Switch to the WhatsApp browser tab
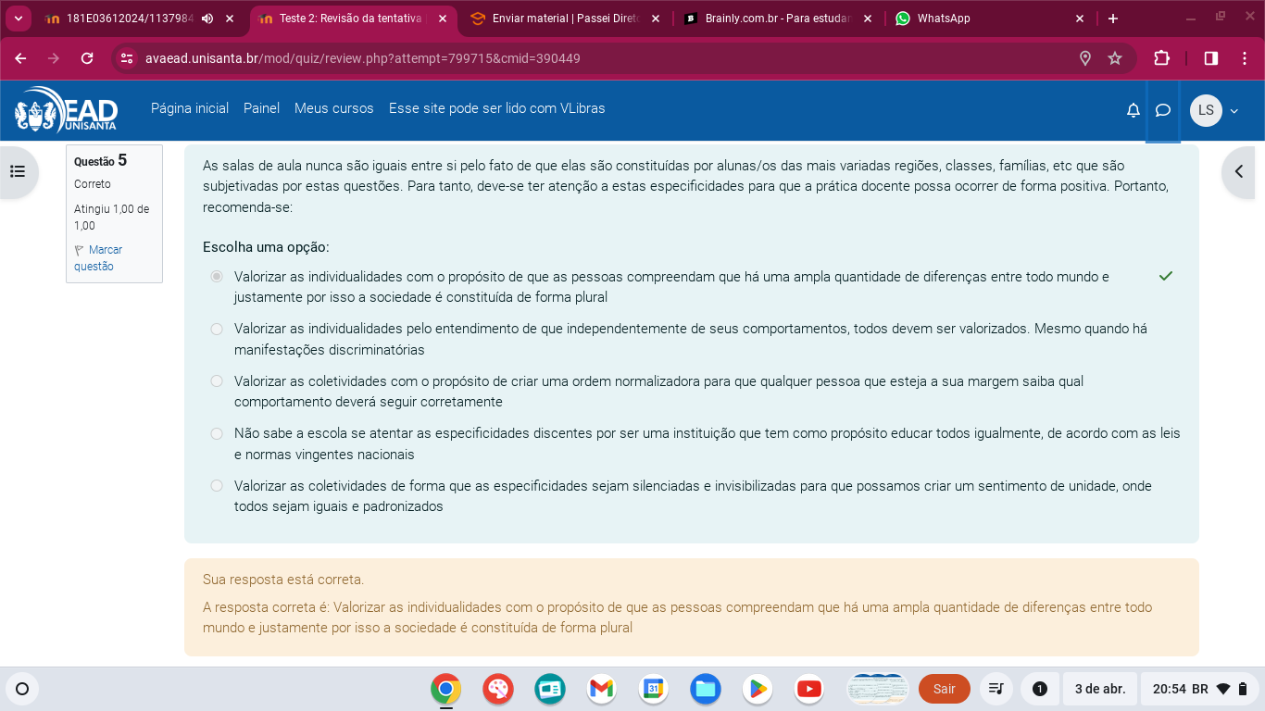1265x711 pixels. [x=982, y=19]
